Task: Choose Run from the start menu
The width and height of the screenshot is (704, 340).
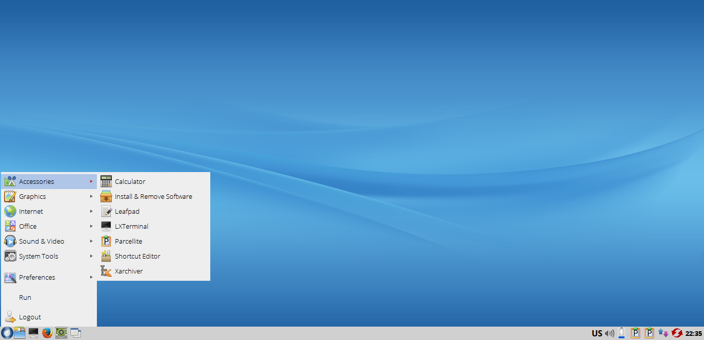Action: (x=49, y=297)
